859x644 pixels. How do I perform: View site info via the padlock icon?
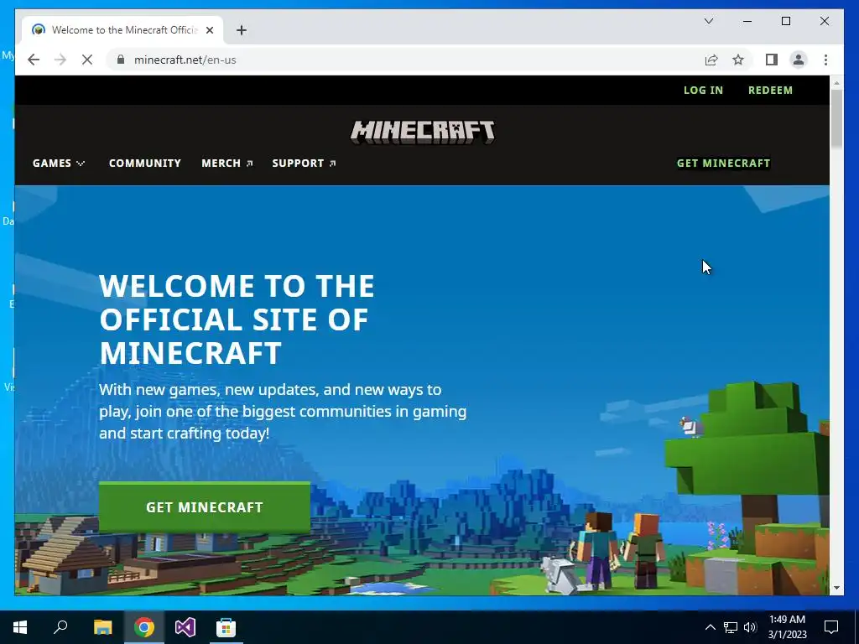click(x=121, y=60)
